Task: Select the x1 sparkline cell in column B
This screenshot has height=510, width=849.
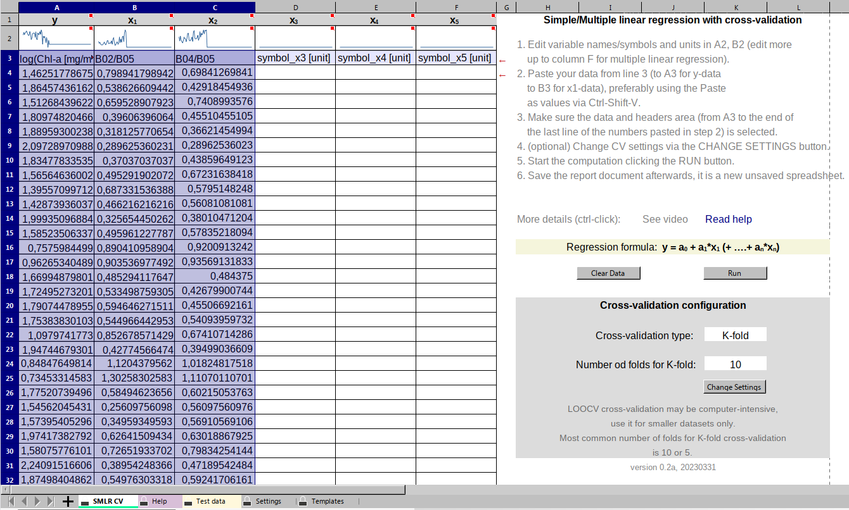Action: coord(134,38)
